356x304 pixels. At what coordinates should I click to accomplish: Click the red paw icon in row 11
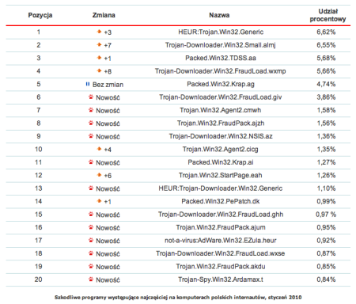coord(91,161)
